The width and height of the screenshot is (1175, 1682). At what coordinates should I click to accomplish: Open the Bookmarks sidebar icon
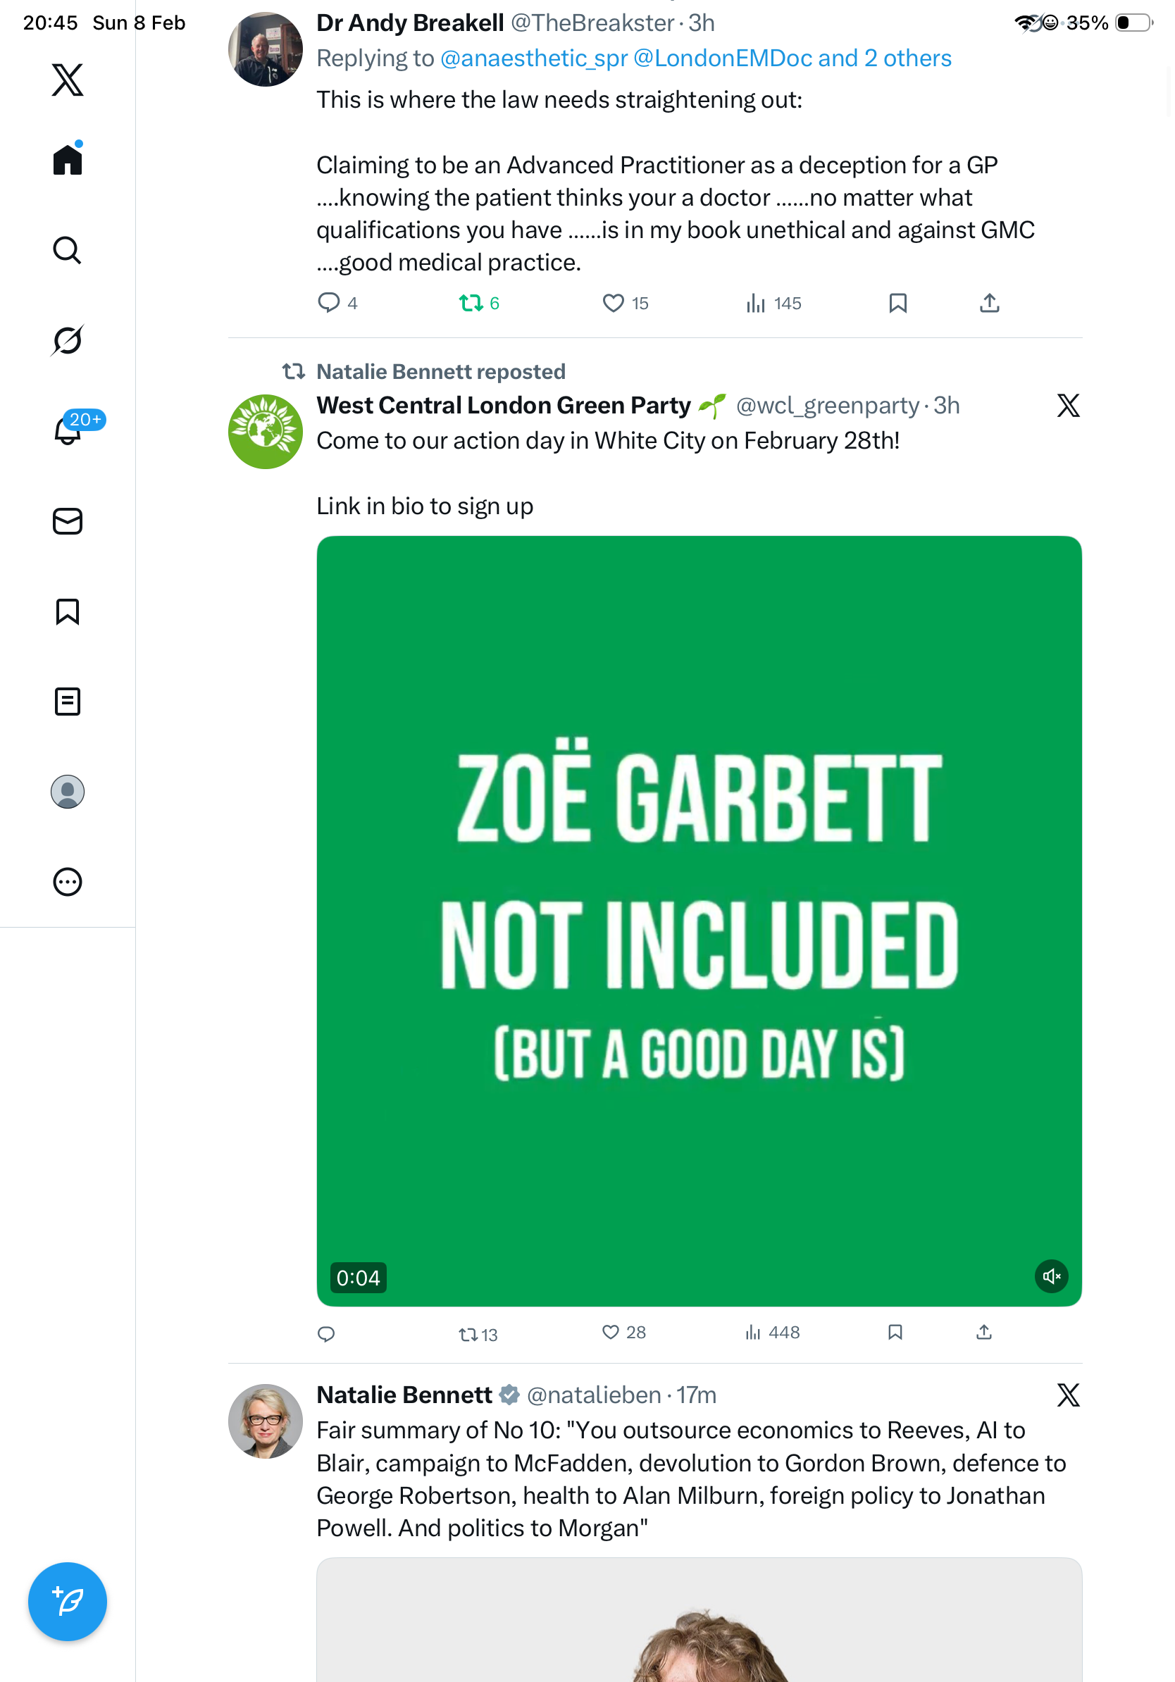(x=68, y=611)
